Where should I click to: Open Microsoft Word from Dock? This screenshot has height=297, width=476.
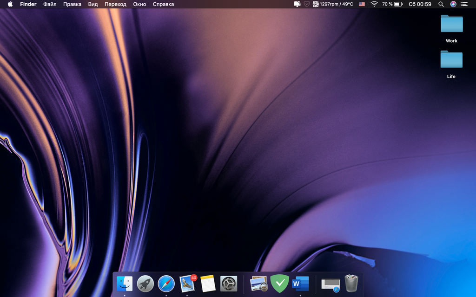tap(300, 284)
